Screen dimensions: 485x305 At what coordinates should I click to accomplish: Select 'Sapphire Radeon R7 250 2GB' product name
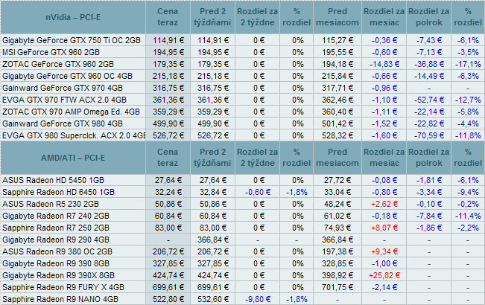[56, 228]
